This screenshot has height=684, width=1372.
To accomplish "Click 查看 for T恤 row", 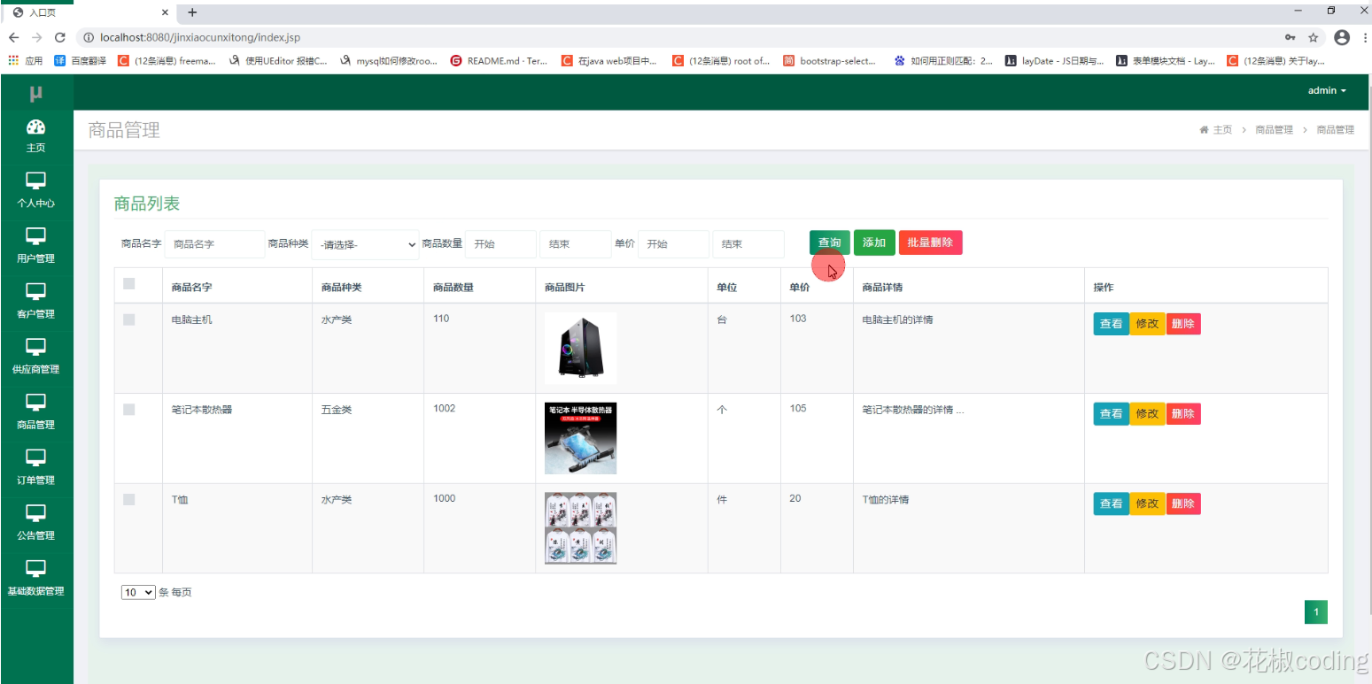I will 1111,503.
